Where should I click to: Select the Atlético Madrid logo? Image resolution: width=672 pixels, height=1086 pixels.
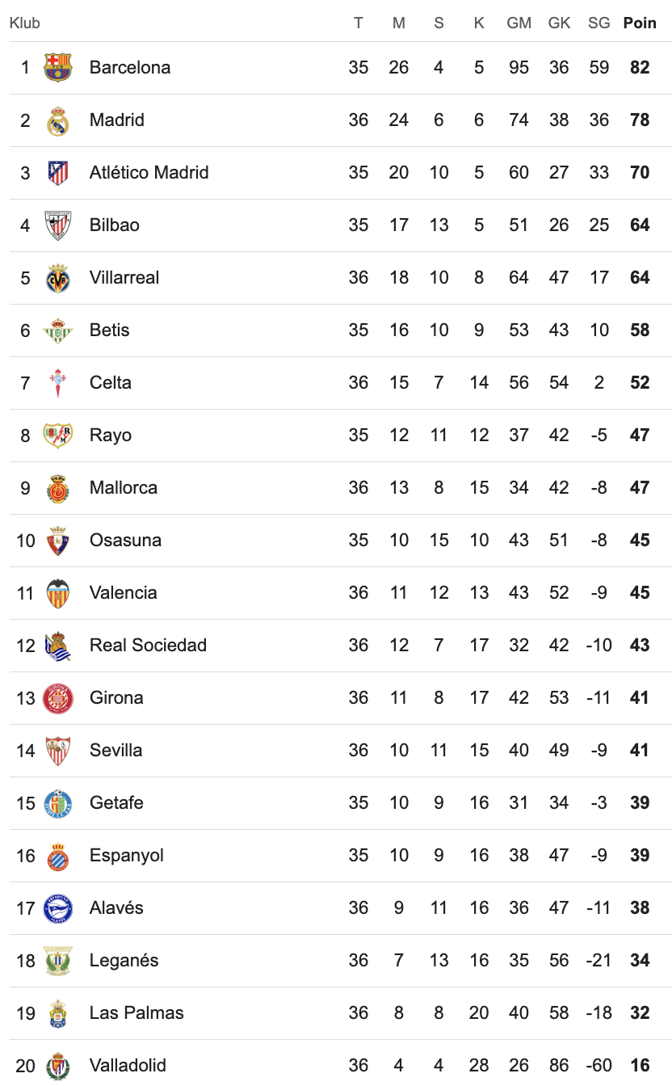point(58,173)
